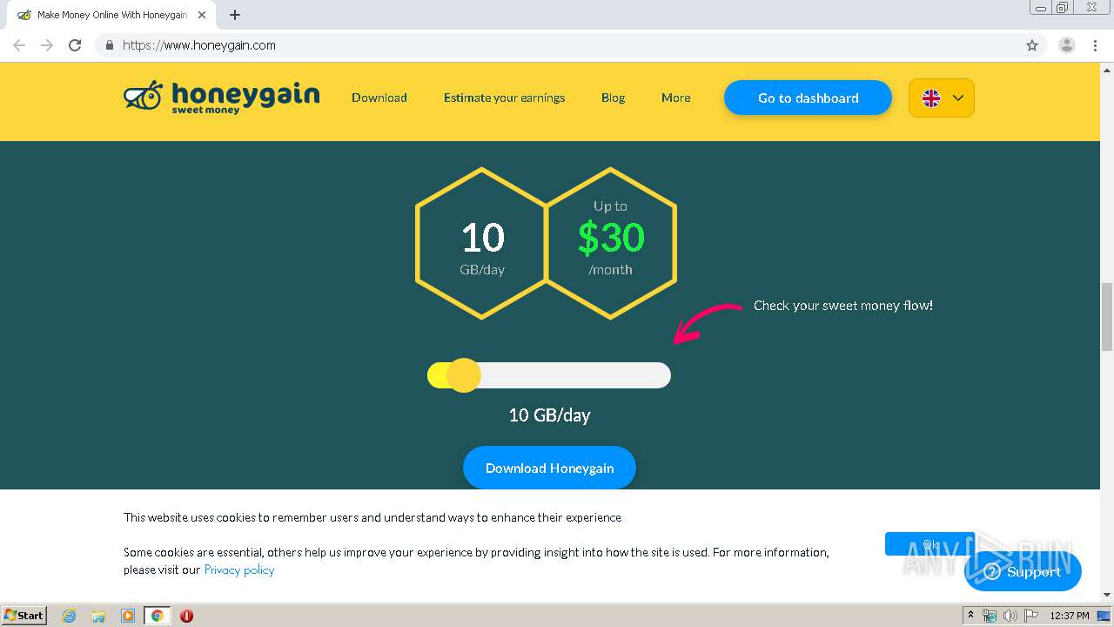Click Download Honeygain button
The height and width of the screenshot is (627, 1114).
[549, 468]
